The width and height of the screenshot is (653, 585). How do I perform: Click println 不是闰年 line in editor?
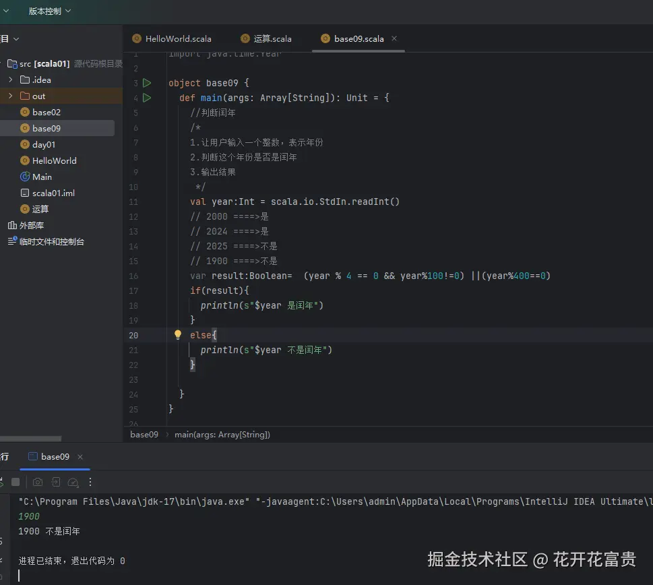pos(266,350)
